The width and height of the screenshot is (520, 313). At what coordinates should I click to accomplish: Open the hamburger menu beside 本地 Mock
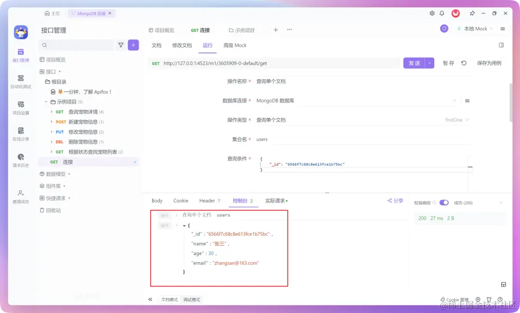click(x=503, y=29)
